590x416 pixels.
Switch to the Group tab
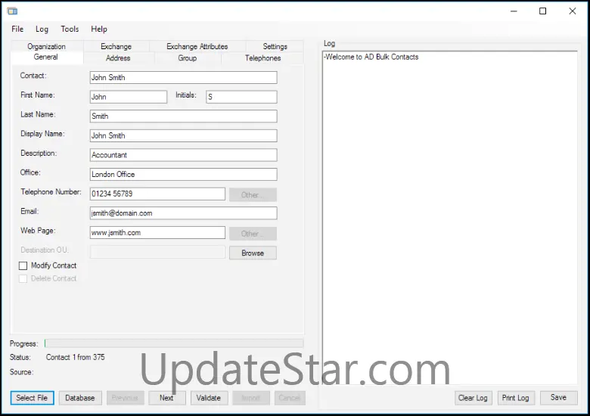coord(188,58)
